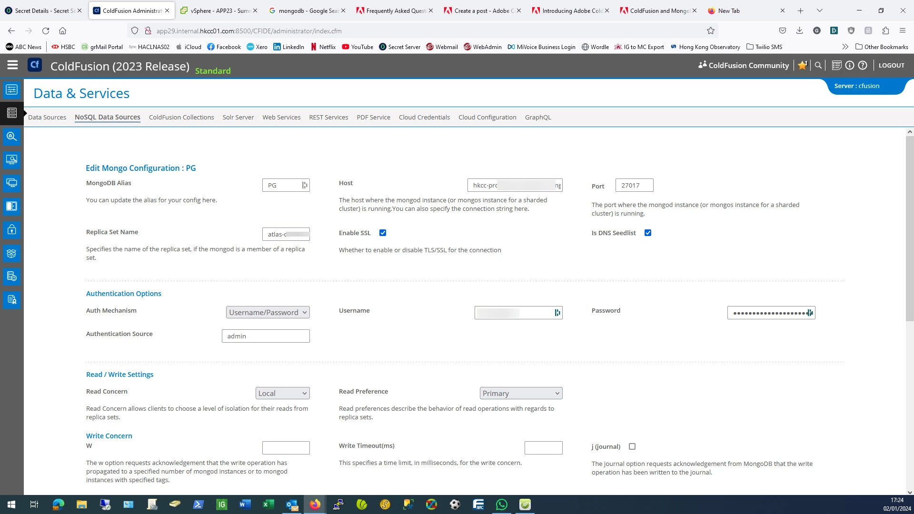Click the Server Settings sliders sidebar icon
This screenshot has width=914, height=514.
point(12,89)
